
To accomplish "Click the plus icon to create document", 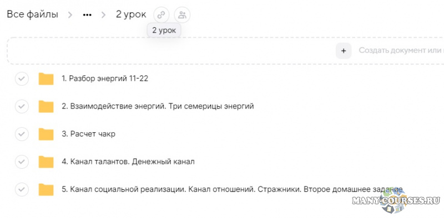I will pyautogui.click(x=344, y=51).
